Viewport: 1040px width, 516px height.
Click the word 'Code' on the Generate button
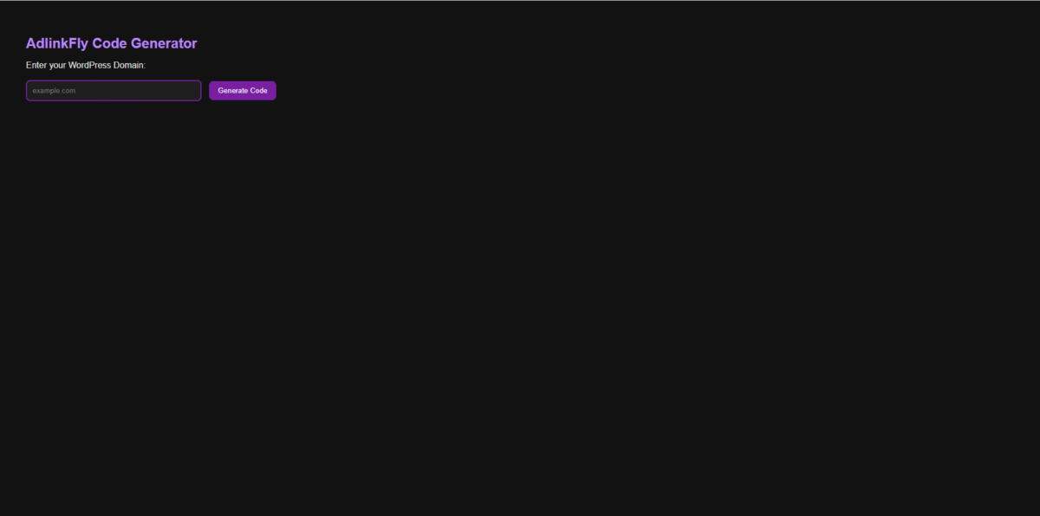click(258, 91)
